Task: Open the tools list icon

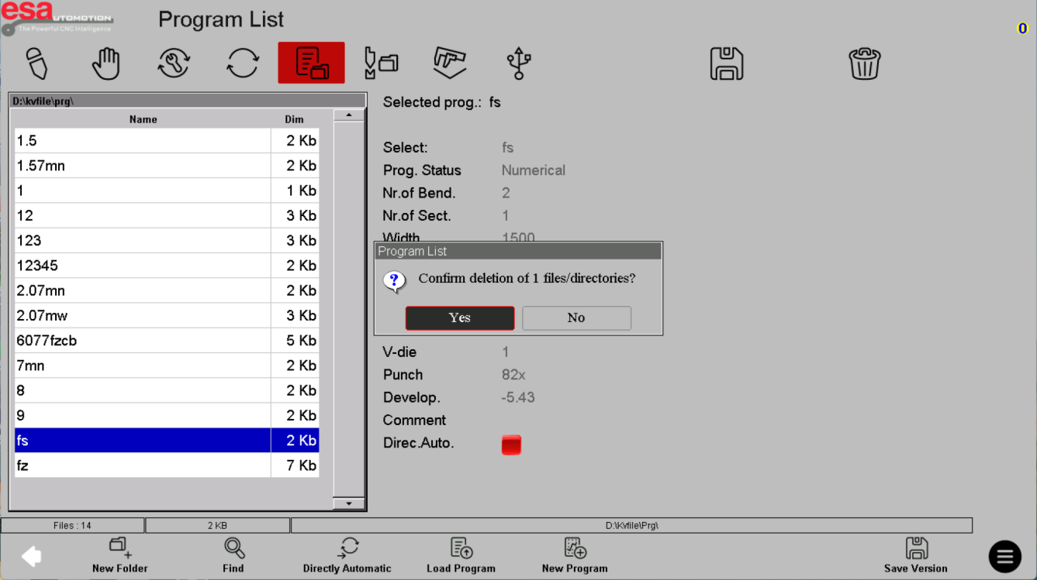Action: pyautogui.click(x=381, y=63)
